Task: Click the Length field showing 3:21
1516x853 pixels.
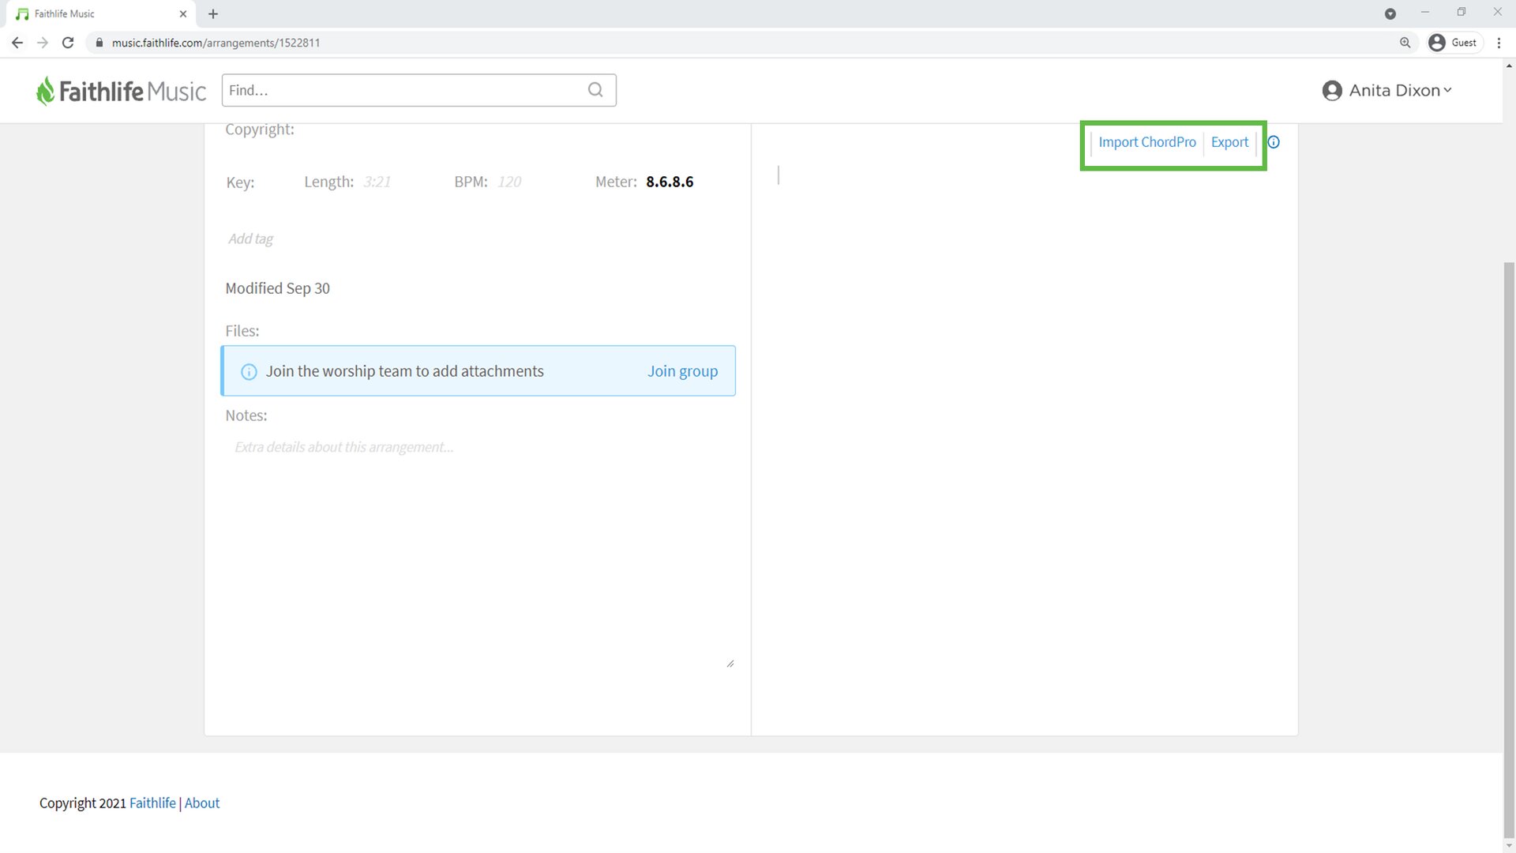Action: click(x=377, y=182)
